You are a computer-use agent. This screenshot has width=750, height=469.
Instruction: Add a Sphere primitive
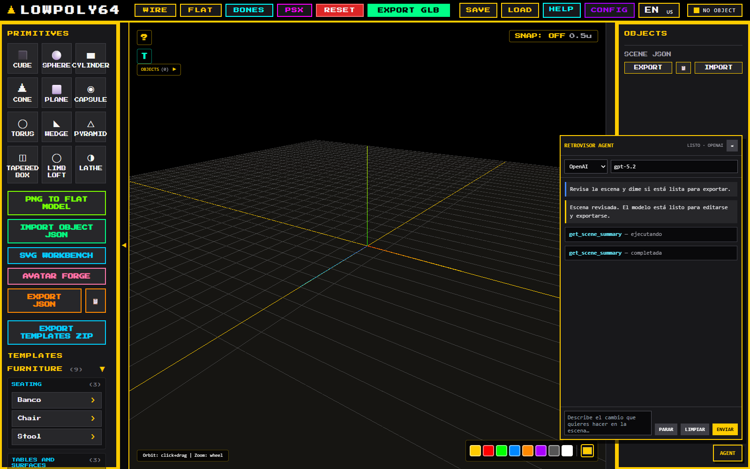[x=56, y=59]
